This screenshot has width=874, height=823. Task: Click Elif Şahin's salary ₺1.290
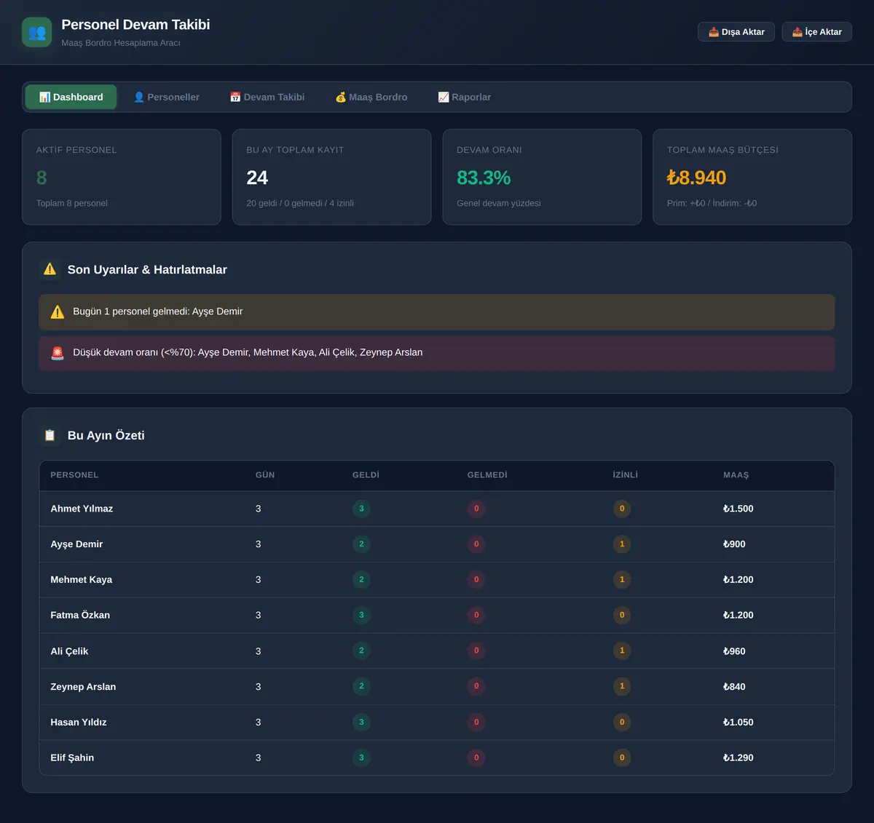(738, 758)
